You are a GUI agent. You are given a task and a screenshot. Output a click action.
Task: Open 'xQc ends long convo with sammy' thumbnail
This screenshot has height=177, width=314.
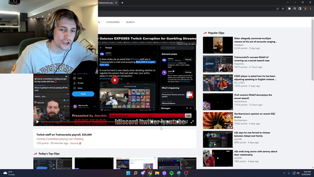pos(218,158)
